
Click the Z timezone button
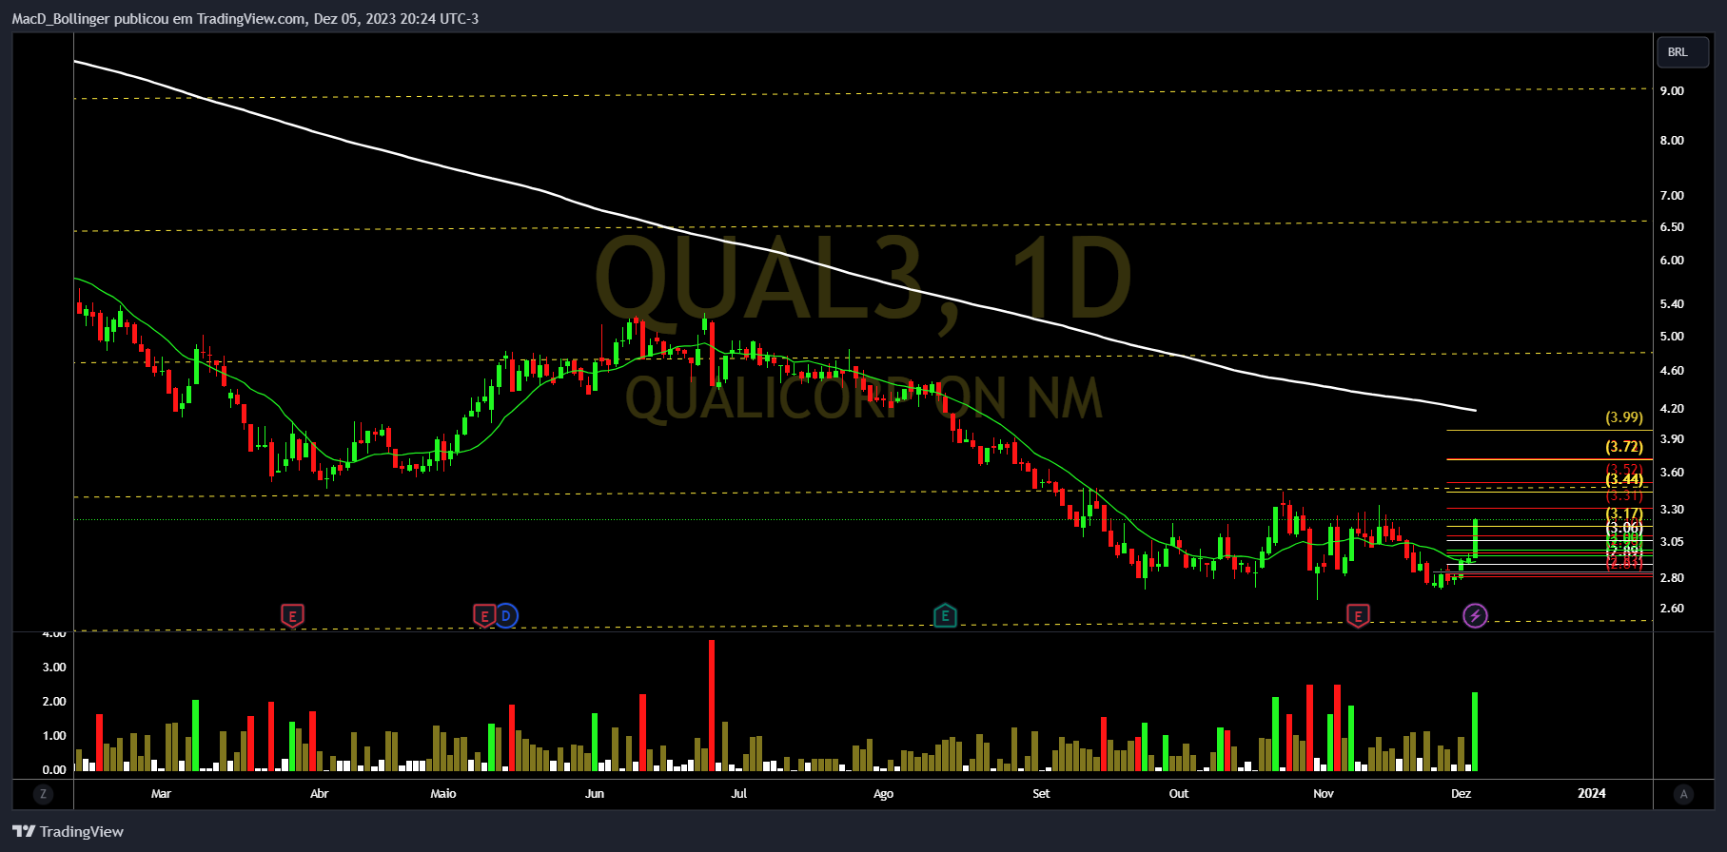click(42, 794)
